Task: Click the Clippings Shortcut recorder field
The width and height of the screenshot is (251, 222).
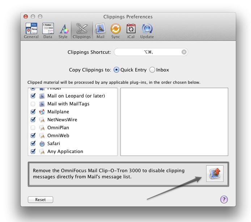Action: click(x=148, y=52)
